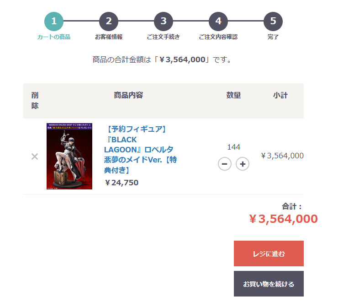
Task: Click step 2 circle icon
Action: point(109,21)
